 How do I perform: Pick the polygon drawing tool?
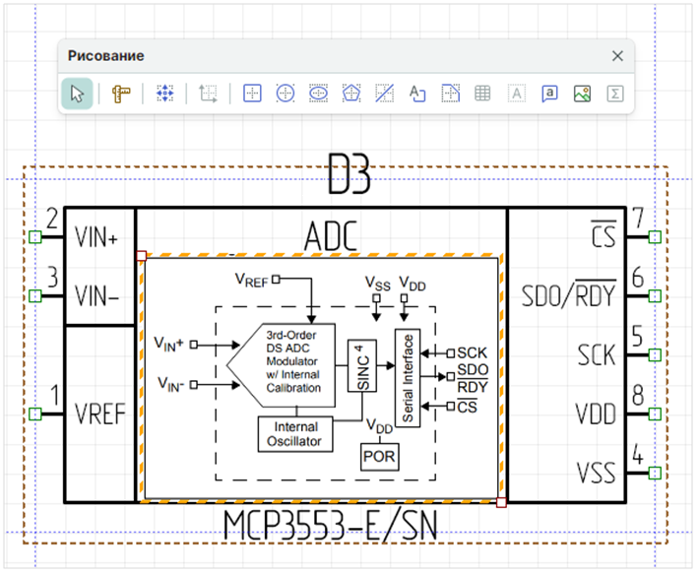pyautogui.click(x=351, y=95)
